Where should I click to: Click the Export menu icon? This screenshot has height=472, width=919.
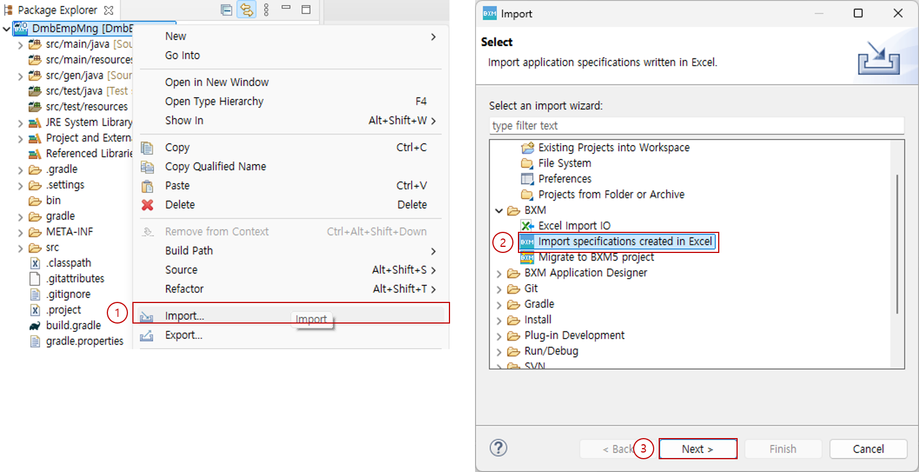(146, 336)
